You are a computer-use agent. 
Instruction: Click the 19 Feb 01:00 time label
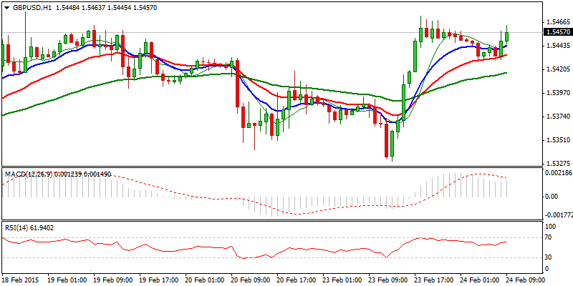[67, 280]
